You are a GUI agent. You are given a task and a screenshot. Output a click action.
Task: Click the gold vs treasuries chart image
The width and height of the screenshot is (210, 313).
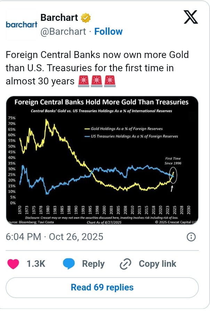click(105, 160)
